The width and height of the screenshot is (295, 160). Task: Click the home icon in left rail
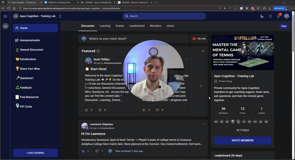coord(5,16)
